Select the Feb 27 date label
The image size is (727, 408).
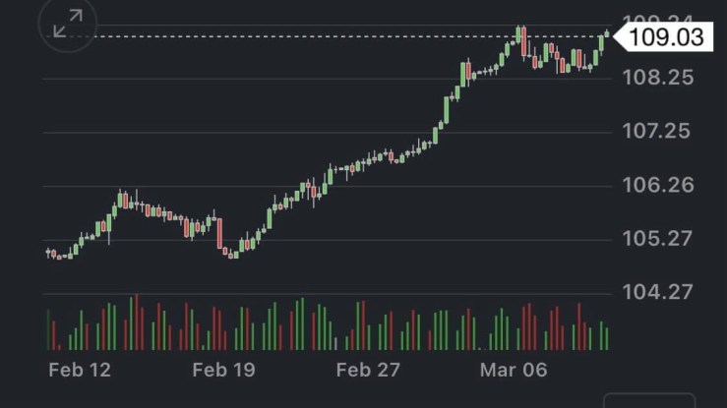coord(368,370)
